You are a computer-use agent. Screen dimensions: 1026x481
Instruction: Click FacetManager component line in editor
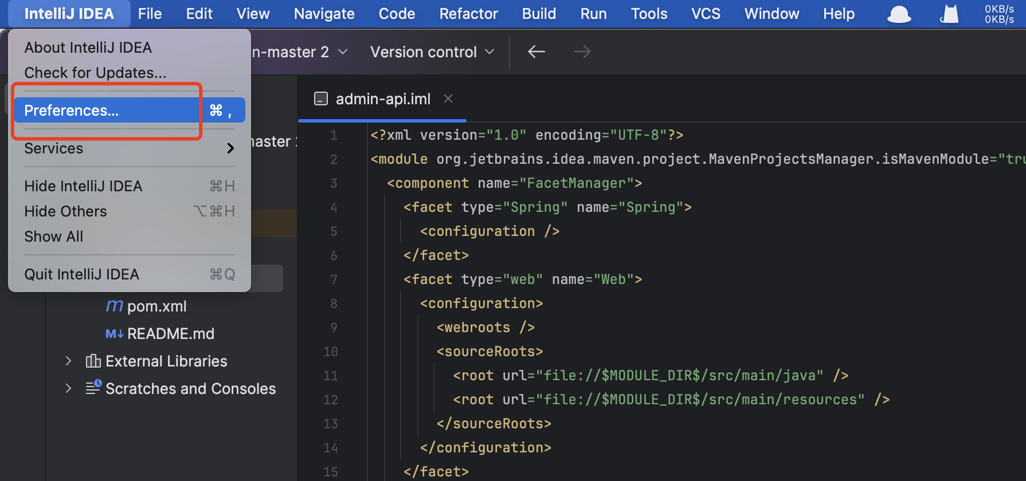click(514, 183)
